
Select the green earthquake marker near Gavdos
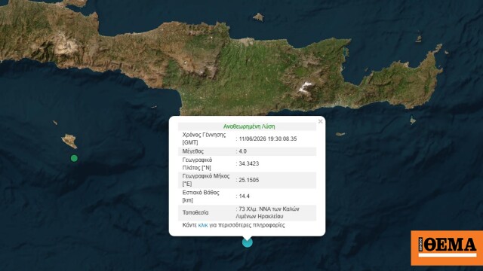coord(74,158)
